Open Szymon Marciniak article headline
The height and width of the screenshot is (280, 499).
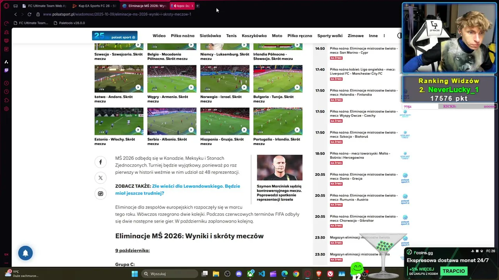[279, 193]
